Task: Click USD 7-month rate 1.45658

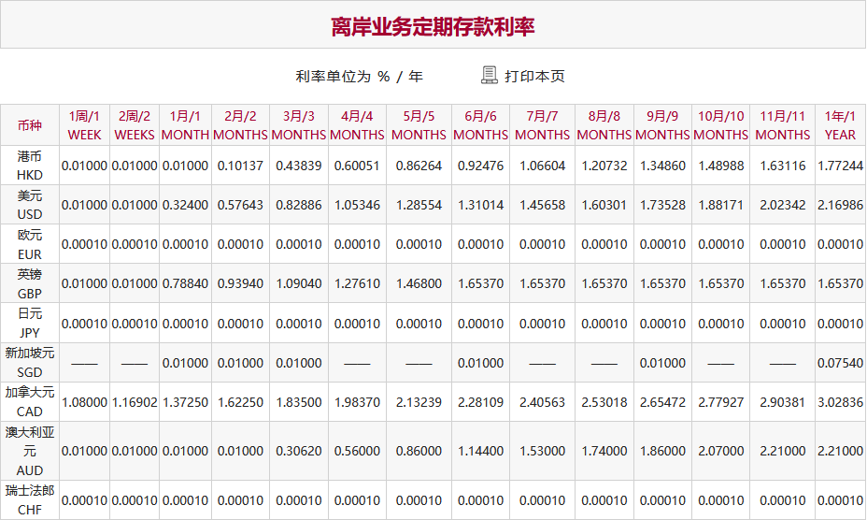Action: (x=542, y=205)
